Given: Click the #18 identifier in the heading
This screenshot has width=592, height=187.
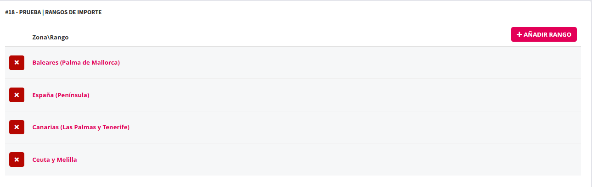Looking at the screenshot, I should pyautogui.click(x=10, y=12).
